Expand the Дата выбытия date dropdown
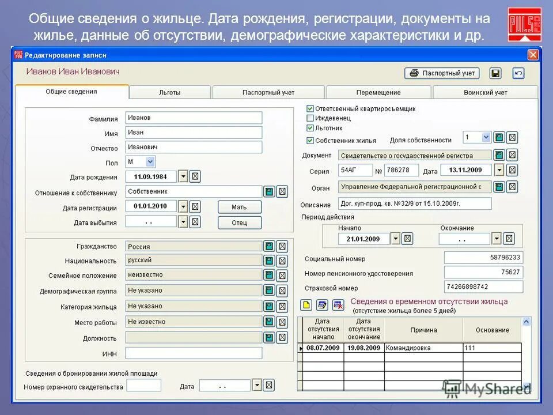The height and width of the screenshot is (415, 553). coord(183,222)
